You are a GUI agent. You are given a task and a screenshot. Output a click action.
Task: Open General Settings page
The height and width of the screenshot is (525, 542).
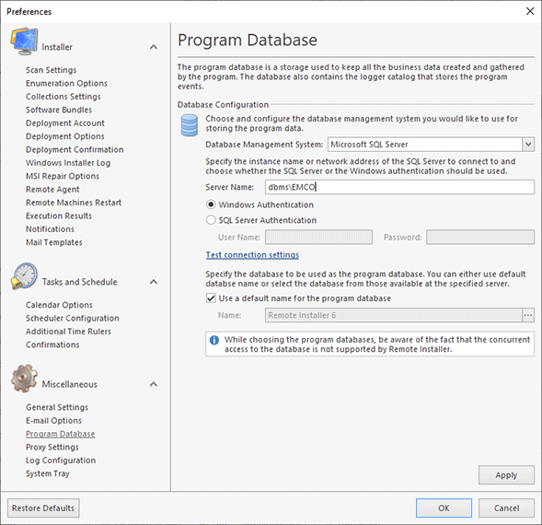(57, 407)
